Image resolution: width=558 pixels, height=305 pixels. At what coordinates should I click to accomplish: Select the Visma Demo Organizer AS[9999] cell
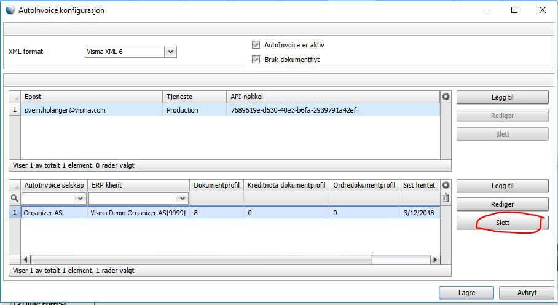tap(138, 213)
